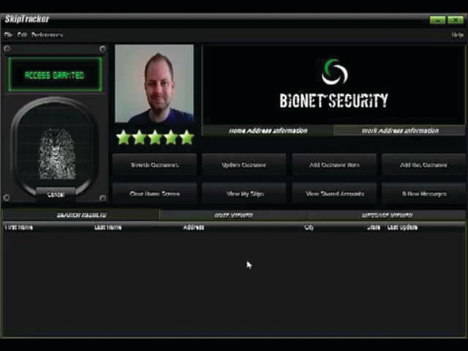Open the View My Skips button
468x351 pixels.
(x=244, y=194)
